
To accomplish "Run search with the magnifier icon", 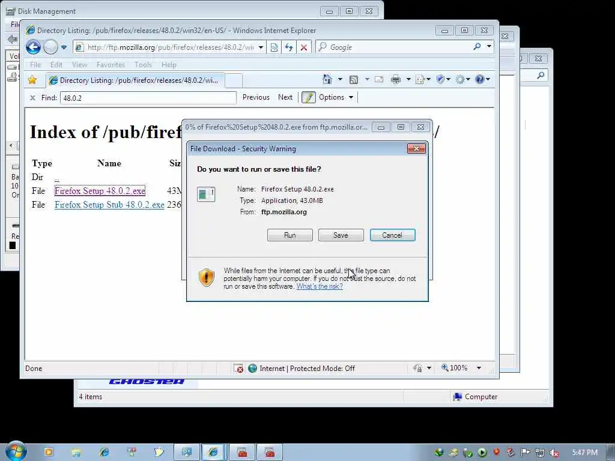I will coord(477,47).
